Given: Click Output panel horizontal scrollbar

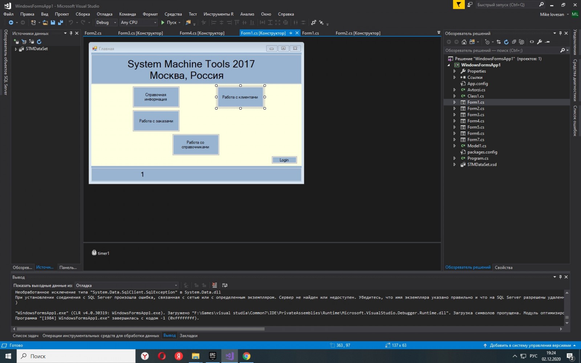Looking at the screenshot, I should (141, 329).
